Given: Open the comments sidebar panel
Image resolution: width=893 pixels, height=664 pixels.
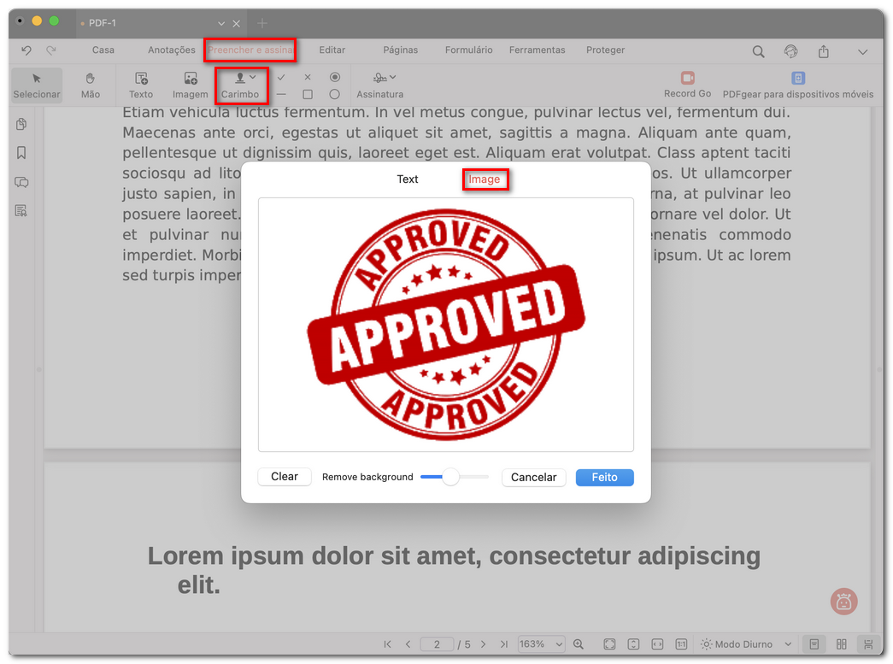Looking at the screenshot, I should (x=21, y=182).
